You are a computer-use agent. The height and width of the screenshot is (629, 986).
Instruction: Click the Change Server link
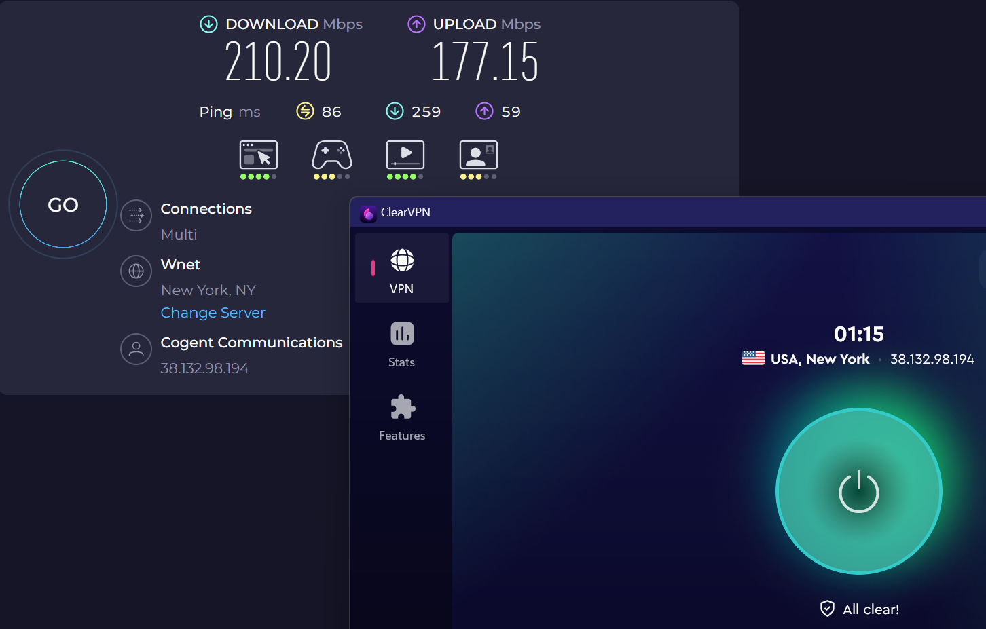coord(213,313)
